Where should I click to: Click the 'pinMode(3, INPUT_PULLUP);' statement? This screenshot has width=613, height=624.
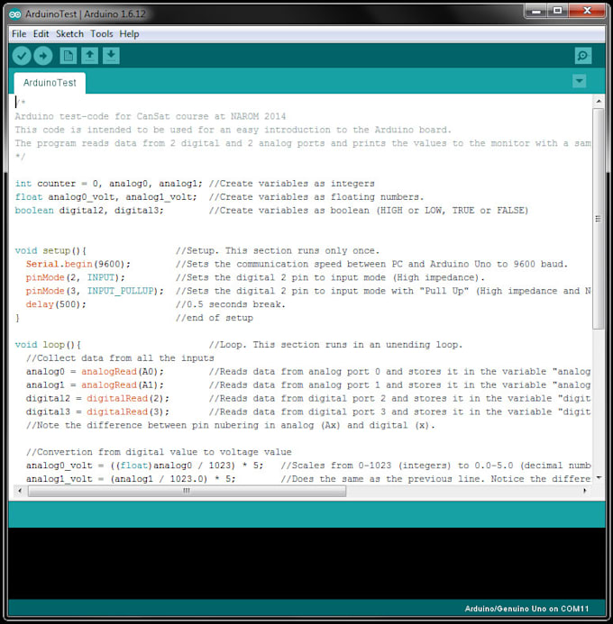coord(95,291)
